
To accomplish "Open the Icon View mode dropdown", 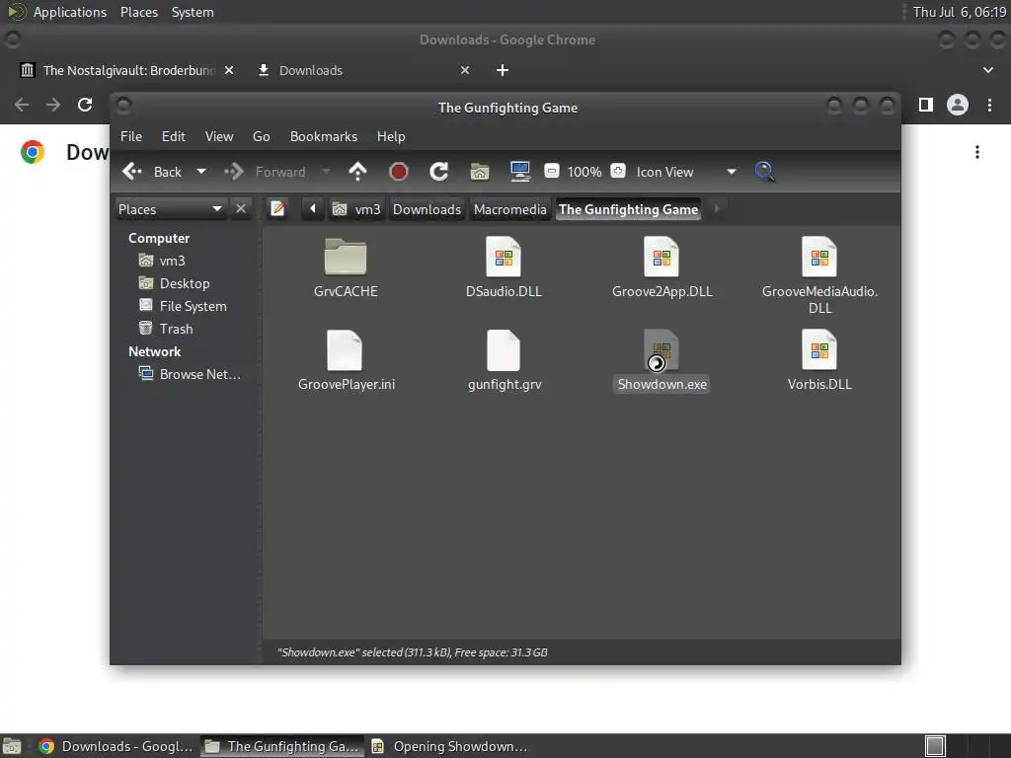I will click(686, 172).
